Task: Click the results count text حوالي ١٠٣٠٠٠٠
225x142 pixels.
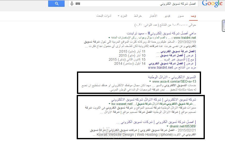Action: tap(165, 25)
